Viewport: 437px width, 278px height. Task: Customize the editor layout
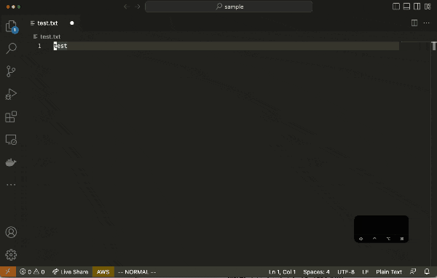(x=428, y=7)
